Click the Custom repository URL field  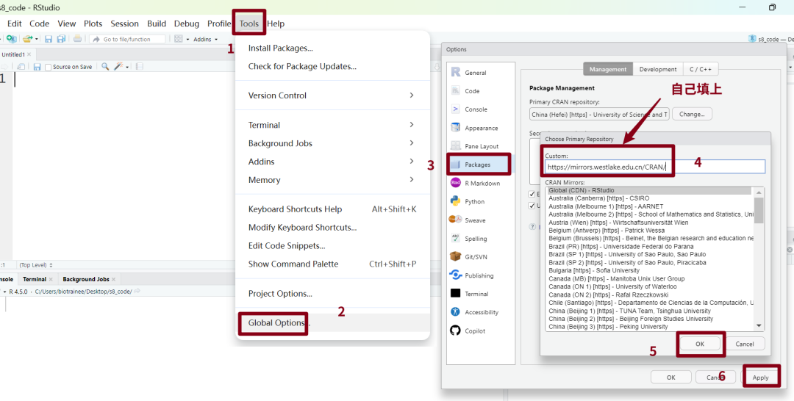[655, 167]
